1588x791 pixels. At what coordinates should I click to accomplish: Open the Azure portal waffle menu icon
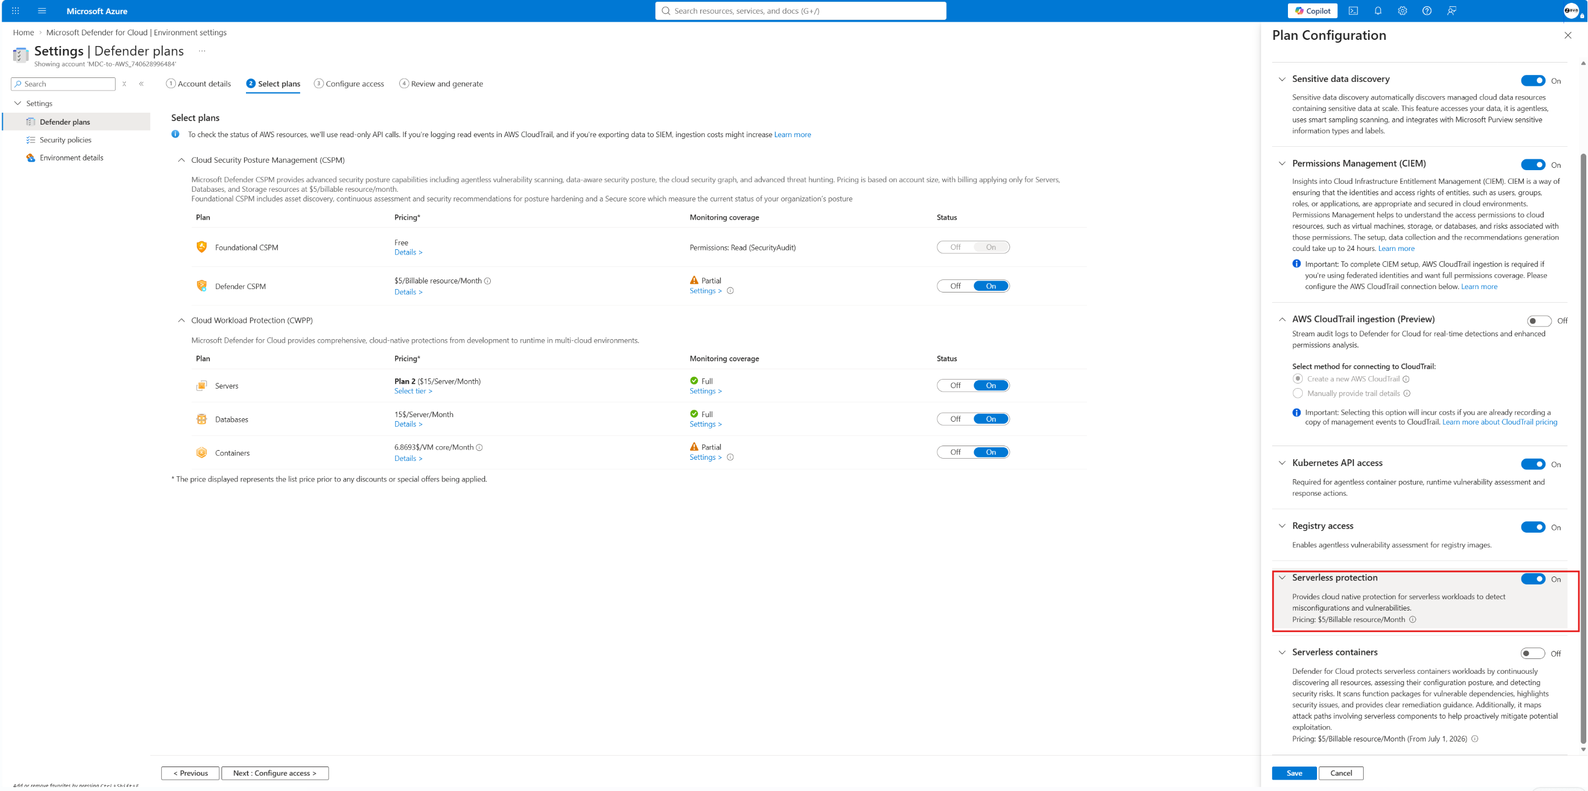click(x=15, y=10)
